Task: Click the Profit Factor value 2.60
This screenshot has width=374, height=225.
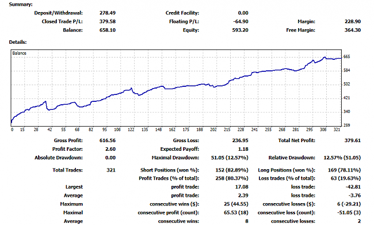Action: (x=110, y=149)
